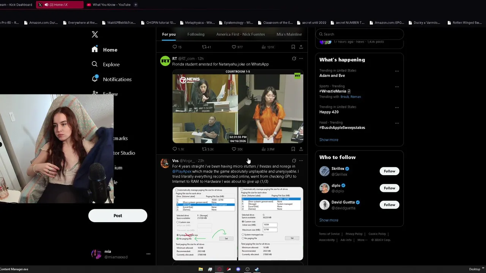486x273 pixels.
Task: Click RT profile avatar
Action: click(165, 61)
